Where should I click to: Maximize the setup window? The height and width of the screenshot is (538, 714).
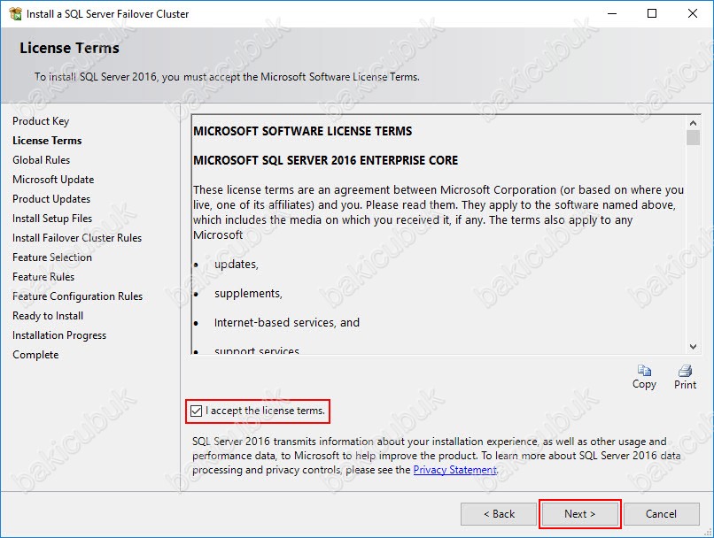click(x=652, y=13)
